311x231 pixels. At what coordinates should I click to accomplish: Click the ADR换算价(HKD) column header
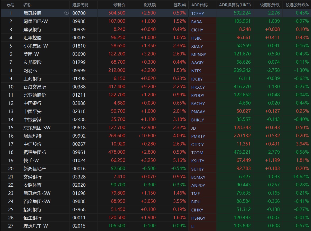point(235,5)
